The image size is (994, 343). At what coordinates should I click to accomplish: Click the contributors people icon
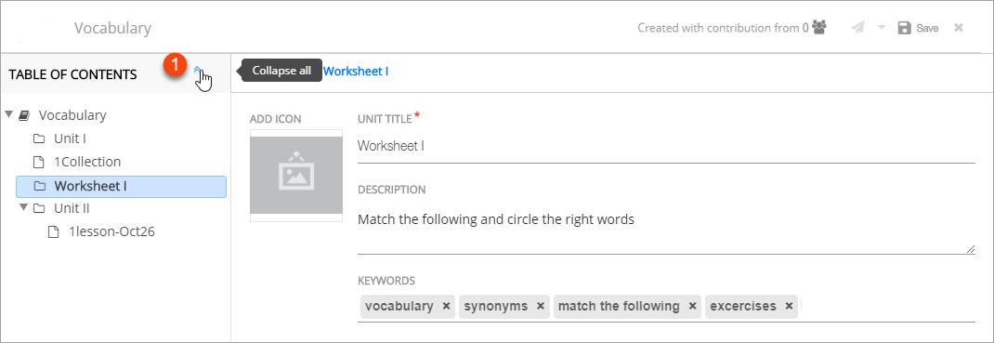(819, 27)
